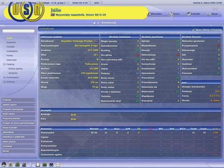This screenshot has width=224, height=168.
Task: Click the binoculars scouting icon
Action: (x=51, y=164)
